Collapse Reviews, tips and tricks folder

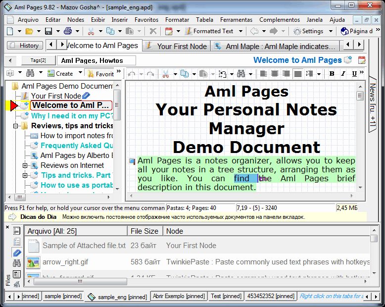(16, 126)
